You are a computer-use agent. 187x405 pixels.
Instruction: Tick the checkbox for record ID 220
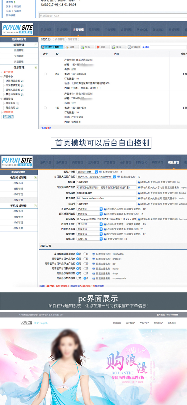[45, 74]
